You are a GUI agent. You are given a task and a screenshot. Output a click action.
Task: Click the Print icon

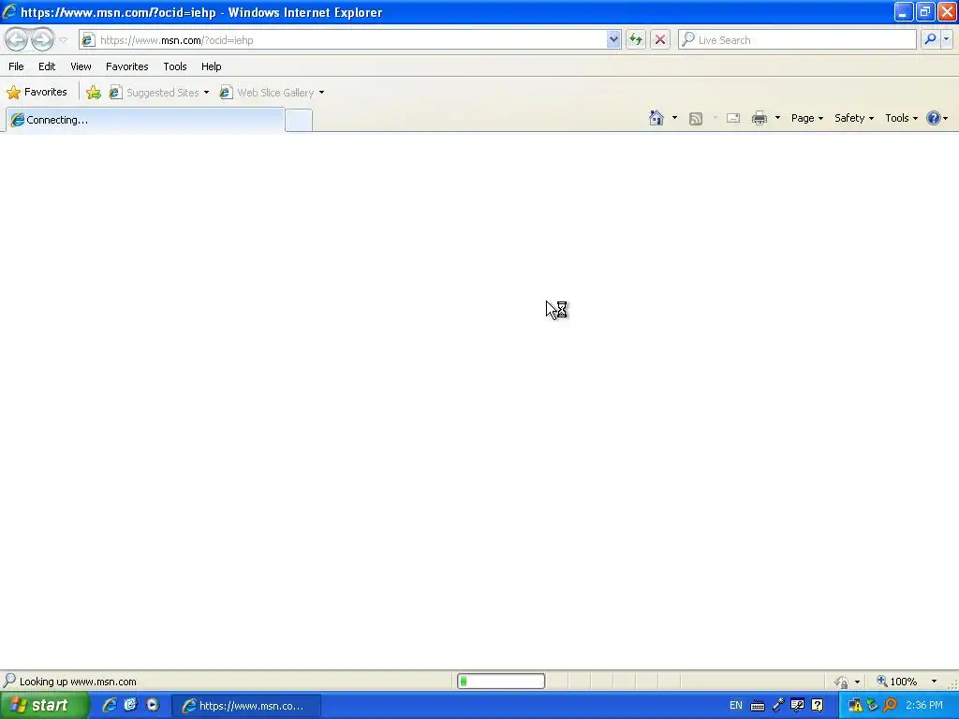[760, 118]
